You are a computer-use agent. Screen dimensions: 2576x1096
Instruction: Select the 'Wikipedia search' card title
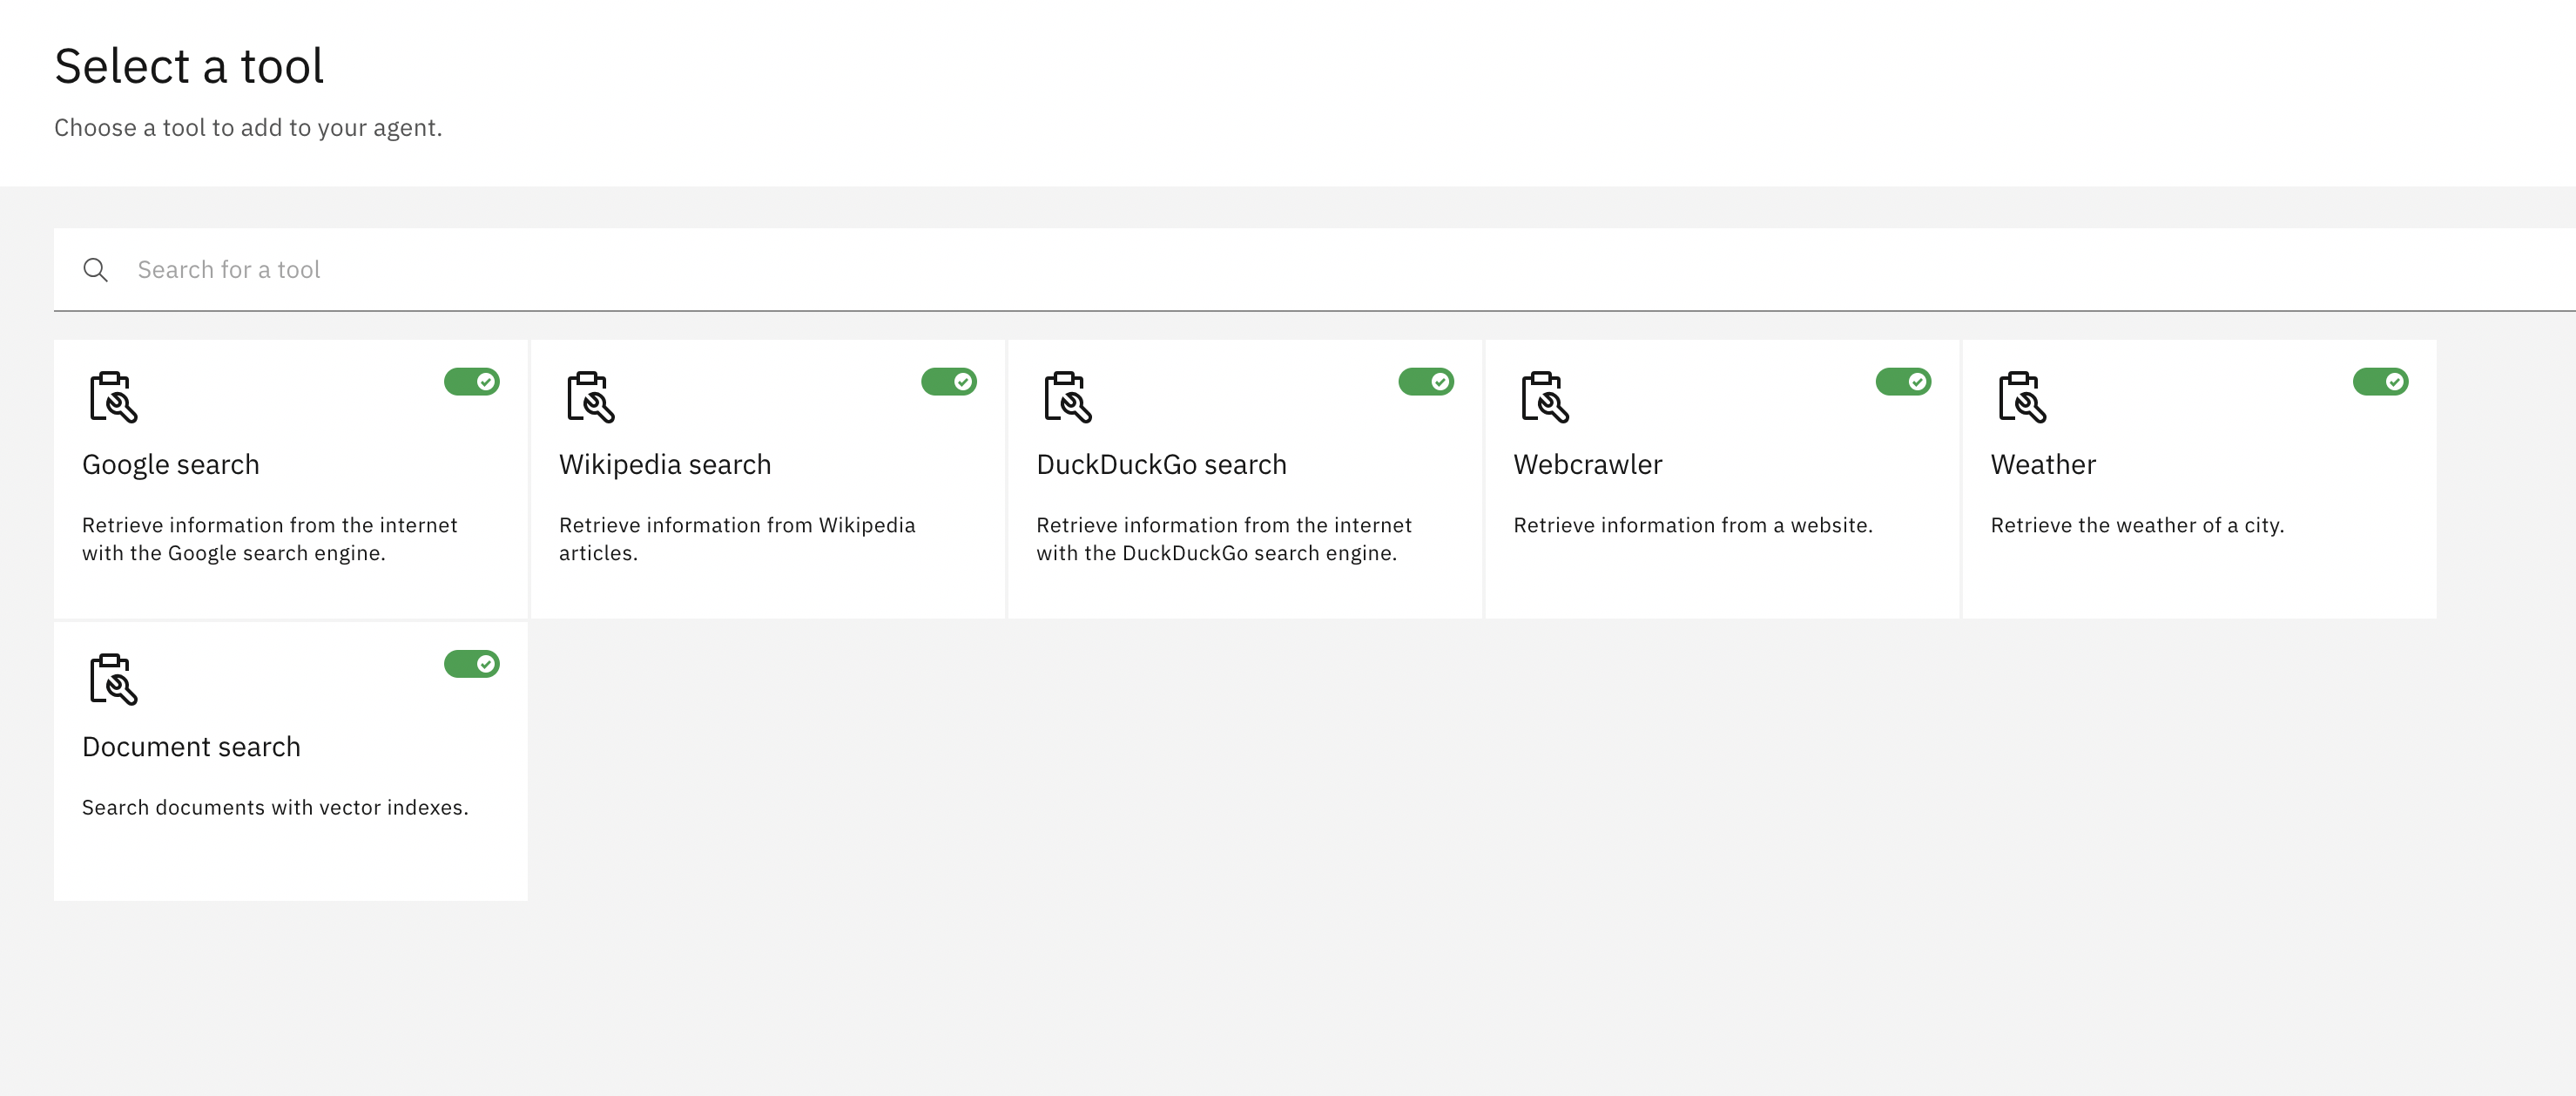(665, 465)
